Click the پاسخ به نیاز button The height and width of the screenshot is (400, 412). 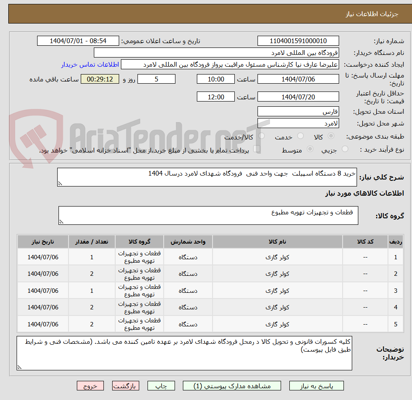tap(316, 386)
